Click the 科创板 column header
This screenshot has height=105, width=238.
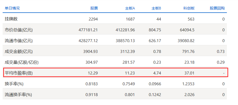tap(189, 8)
